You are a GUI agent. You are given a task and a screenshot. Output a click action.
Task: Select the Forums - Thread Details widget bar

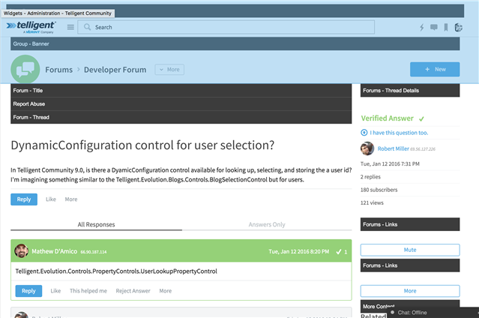coord(410,91)
